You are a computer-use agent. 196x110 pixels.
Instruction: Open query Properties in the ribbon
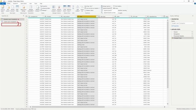(44, 6)
